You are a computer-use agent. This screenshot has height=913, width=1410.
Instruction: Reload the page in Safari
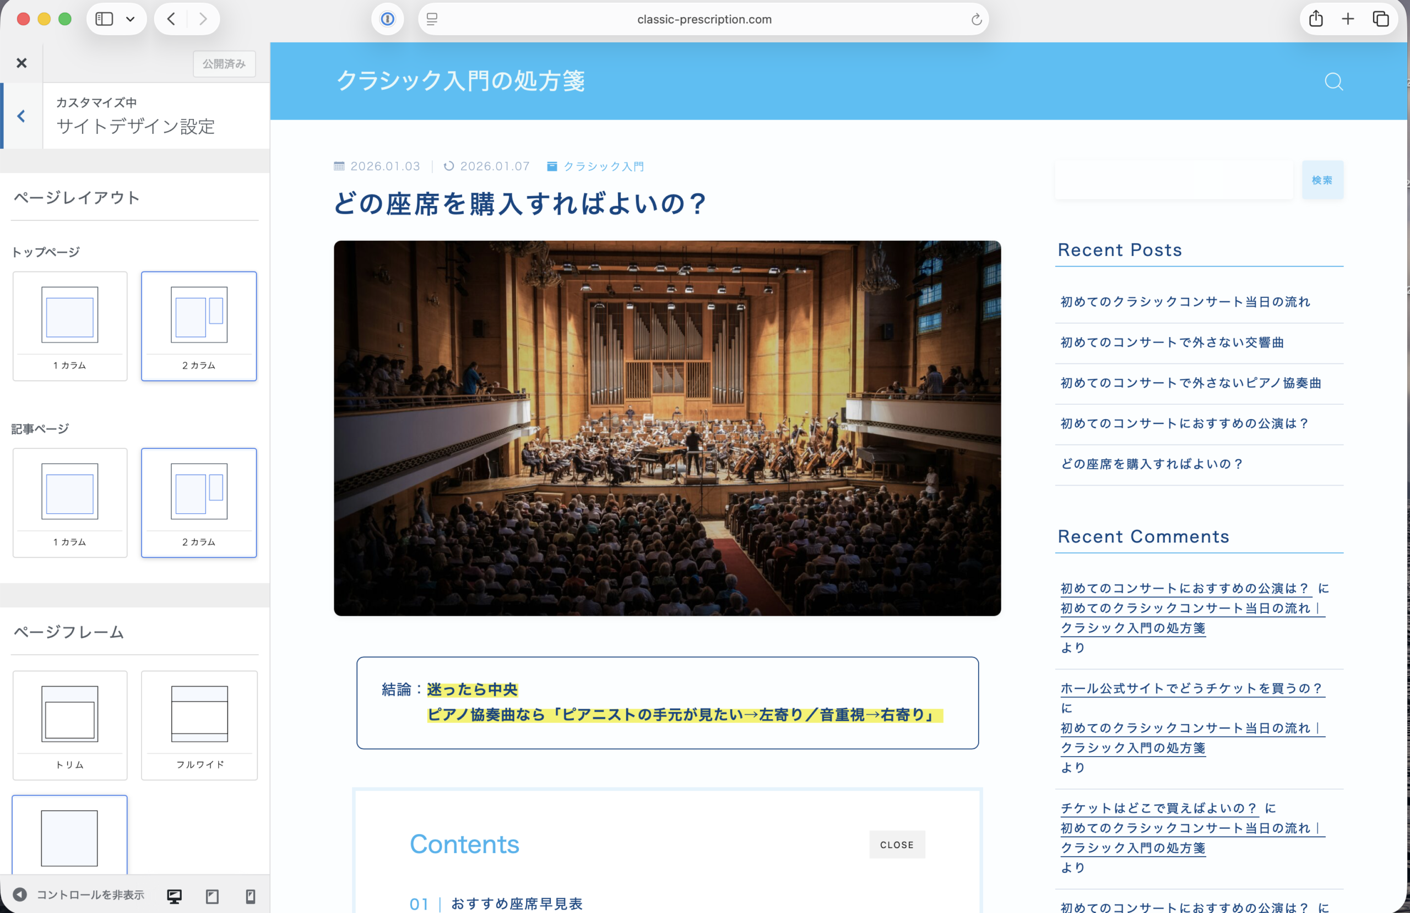pos(976,20)
